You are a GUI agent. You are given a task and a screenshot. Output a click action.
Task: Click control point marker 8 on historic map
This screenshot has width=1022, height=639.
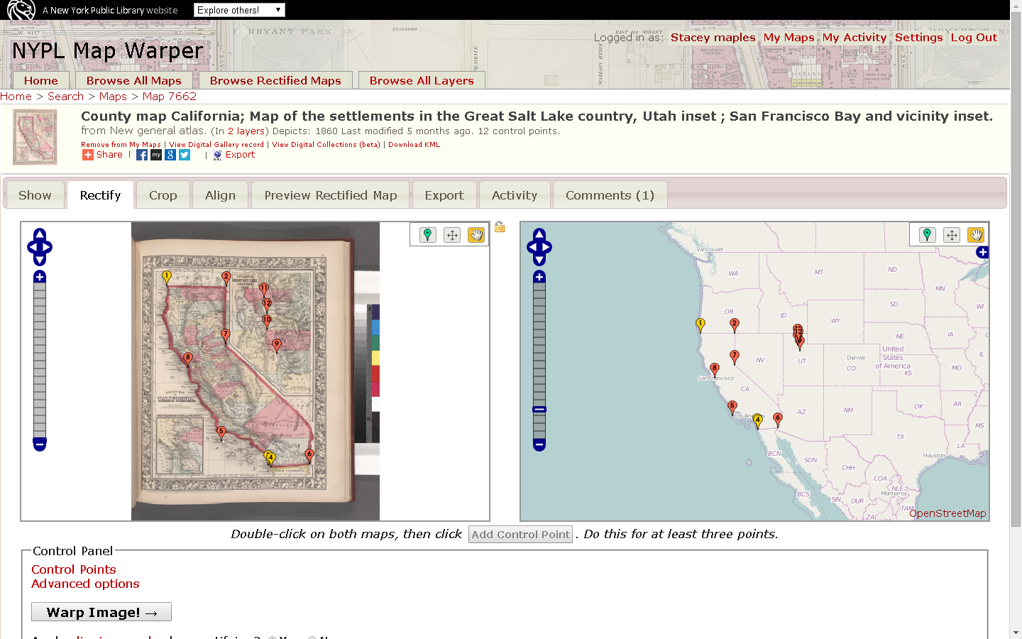click(x=188, y=359)
